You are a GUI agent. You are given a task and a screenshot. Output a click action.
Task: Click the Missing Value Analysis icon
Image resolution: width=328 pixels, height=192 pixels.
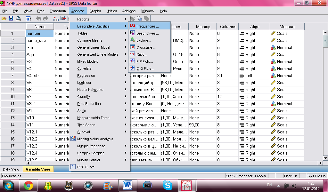(73, 139)
